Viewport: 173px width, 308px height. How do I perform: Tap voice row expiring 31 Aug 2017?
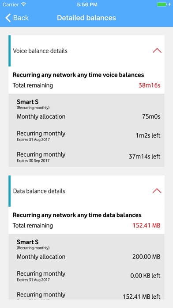86,135
